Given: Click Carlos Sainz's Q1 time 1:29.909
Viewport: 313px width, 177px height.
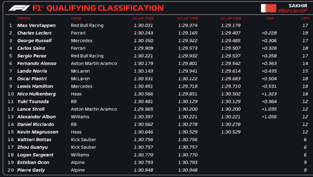Looking at the screenshot, I should click(x=144, y=48).
